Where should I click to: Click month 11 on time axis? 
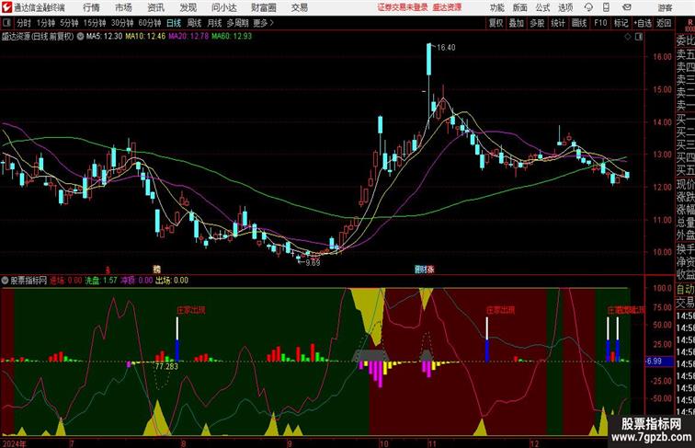(432, 443)
